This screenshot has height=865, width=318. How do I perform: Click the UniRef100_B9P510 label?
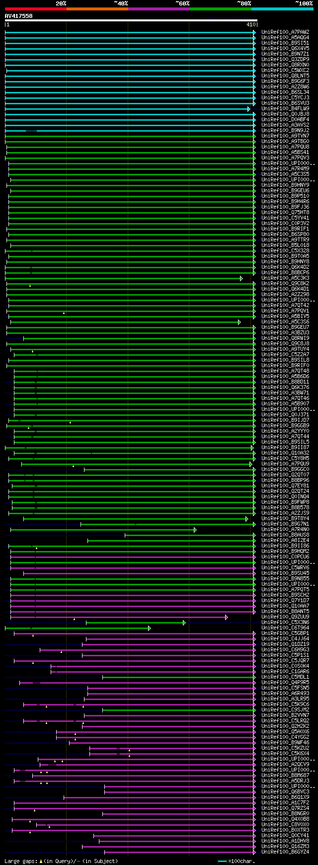(x=285, y=196)
